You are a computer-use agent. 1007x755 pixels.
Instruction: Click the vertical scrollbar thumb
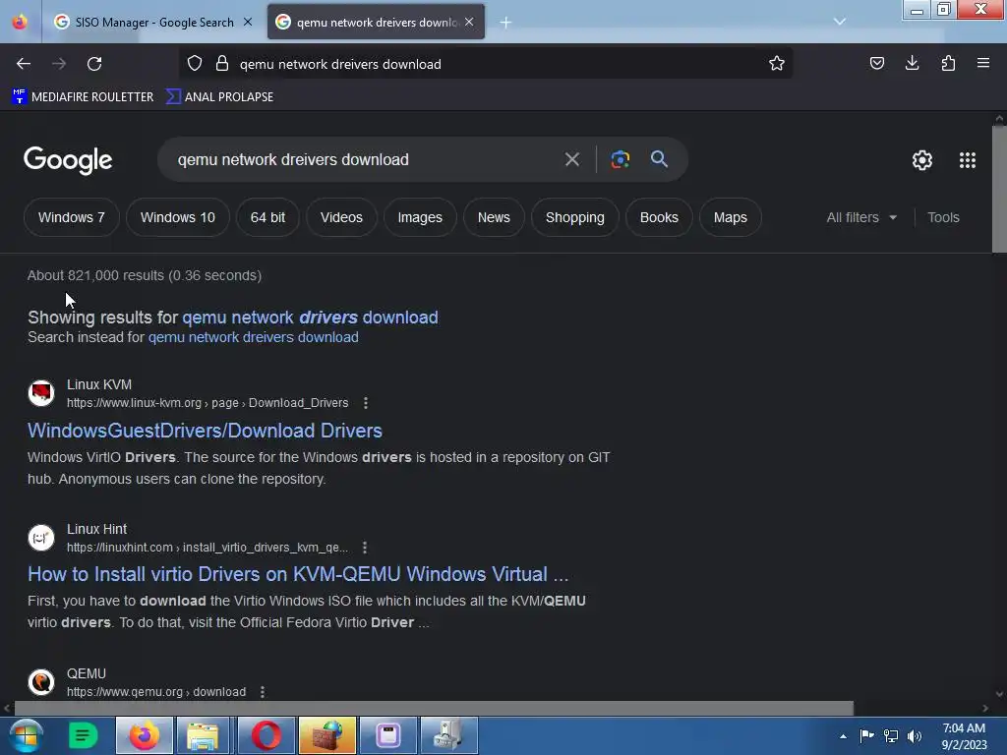point(999,190)
